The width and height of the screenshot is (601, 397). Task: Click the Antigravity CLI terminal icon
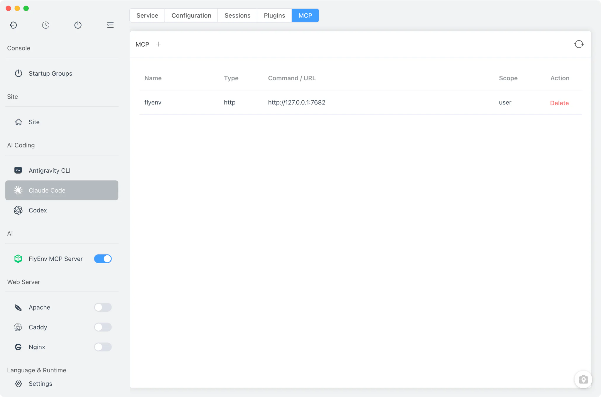pos(18,170)
